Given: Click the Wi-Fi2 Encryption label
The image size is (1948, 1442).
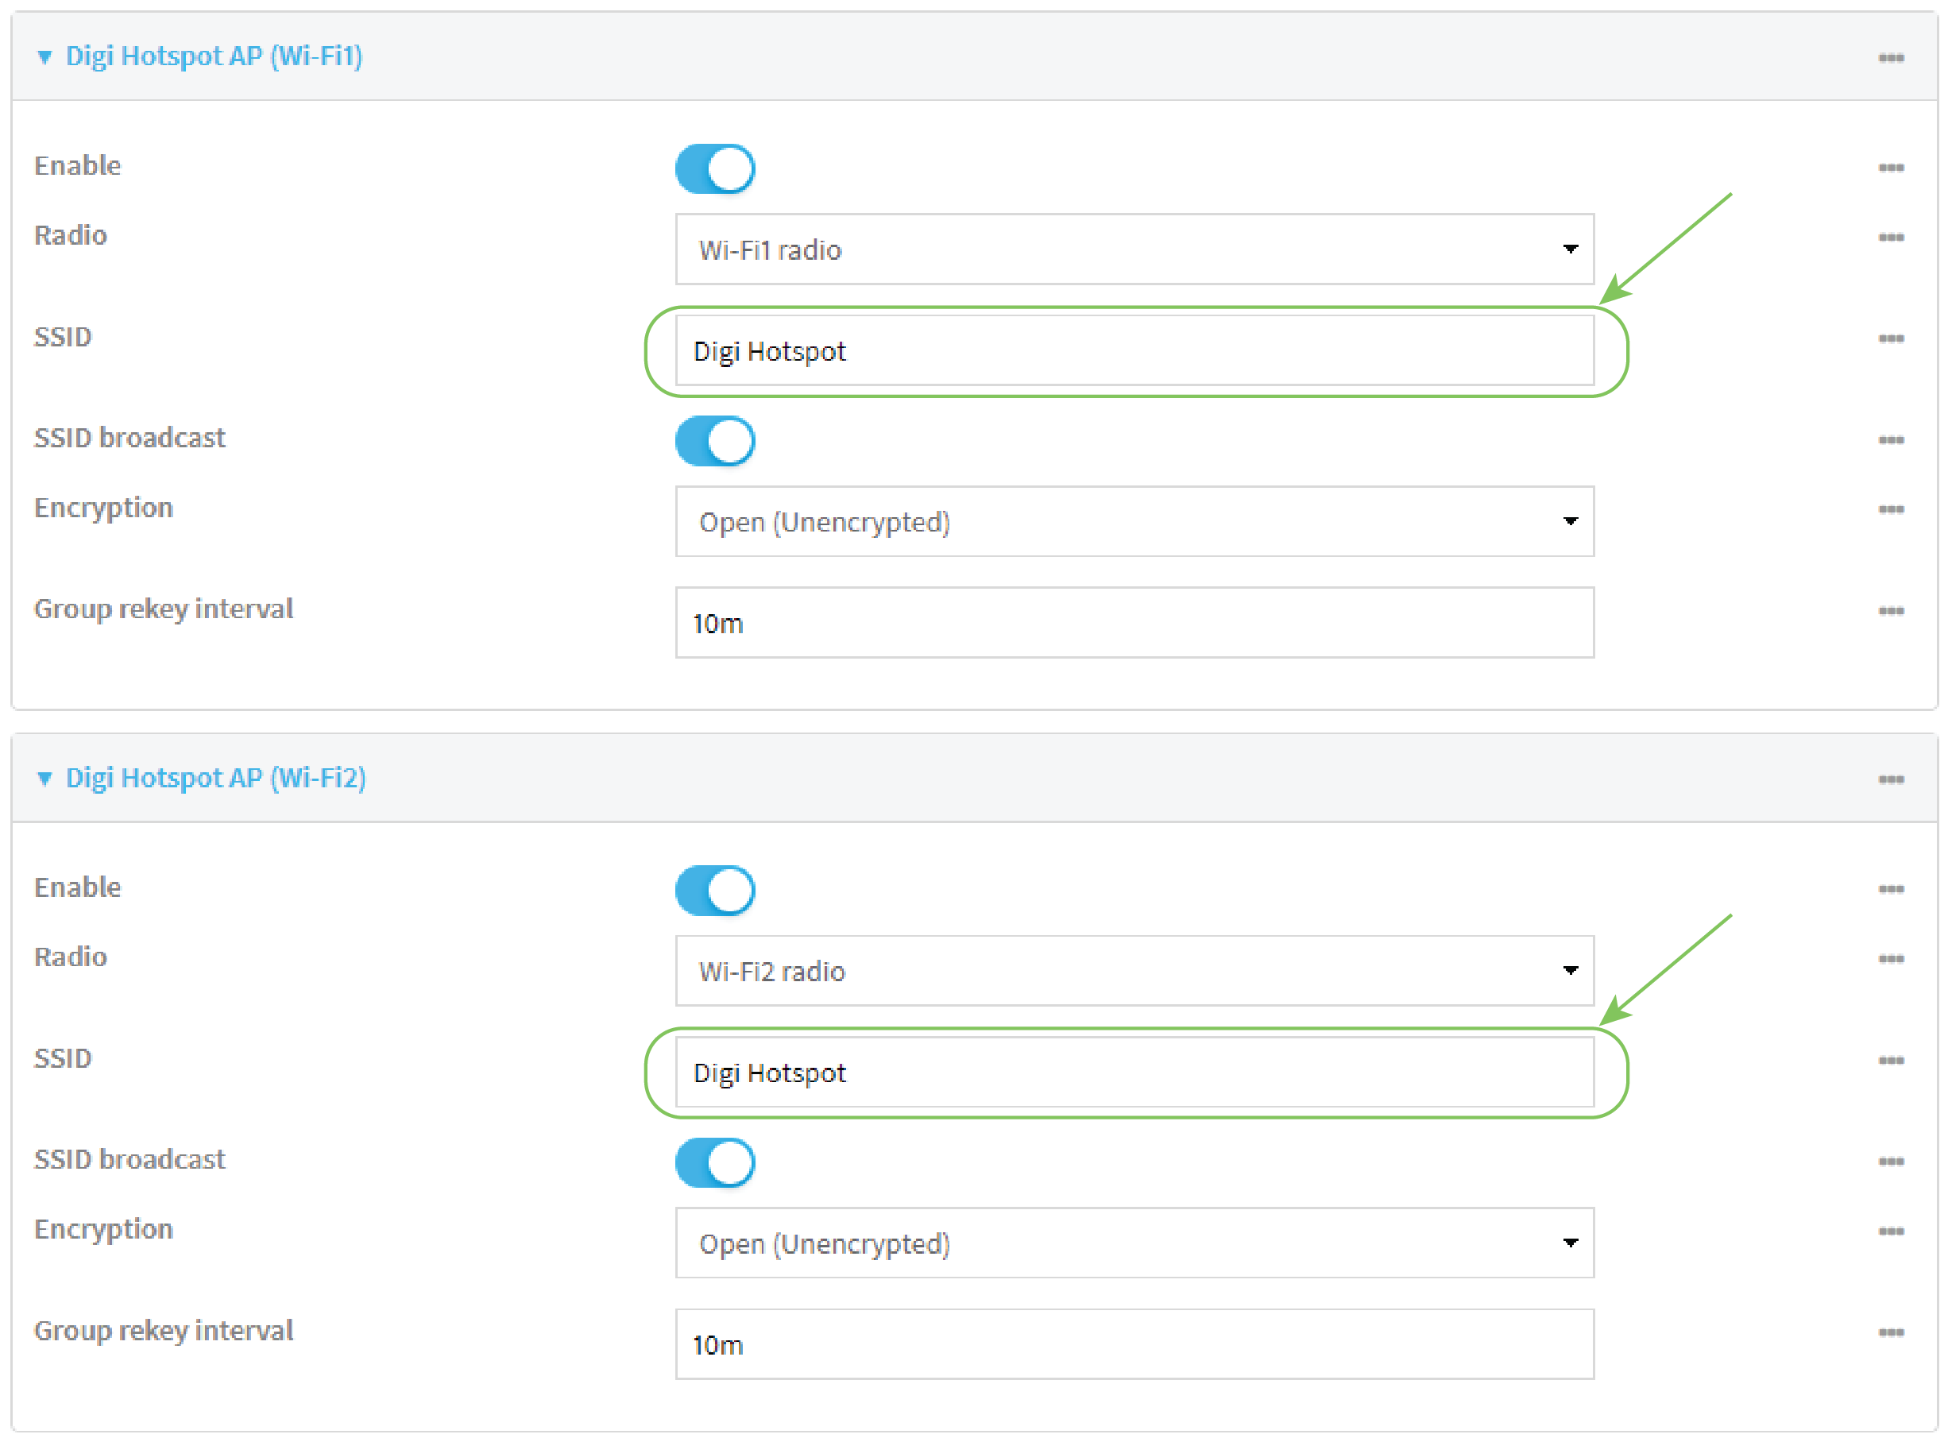Looking at the screenshot, I should coord(104,1231).
